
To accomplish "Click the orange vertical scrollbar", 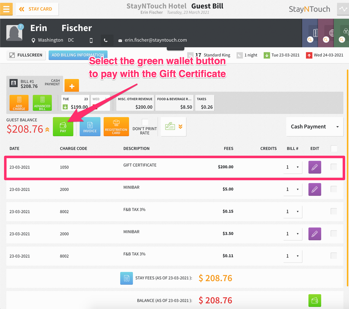I will pos(347,178).
